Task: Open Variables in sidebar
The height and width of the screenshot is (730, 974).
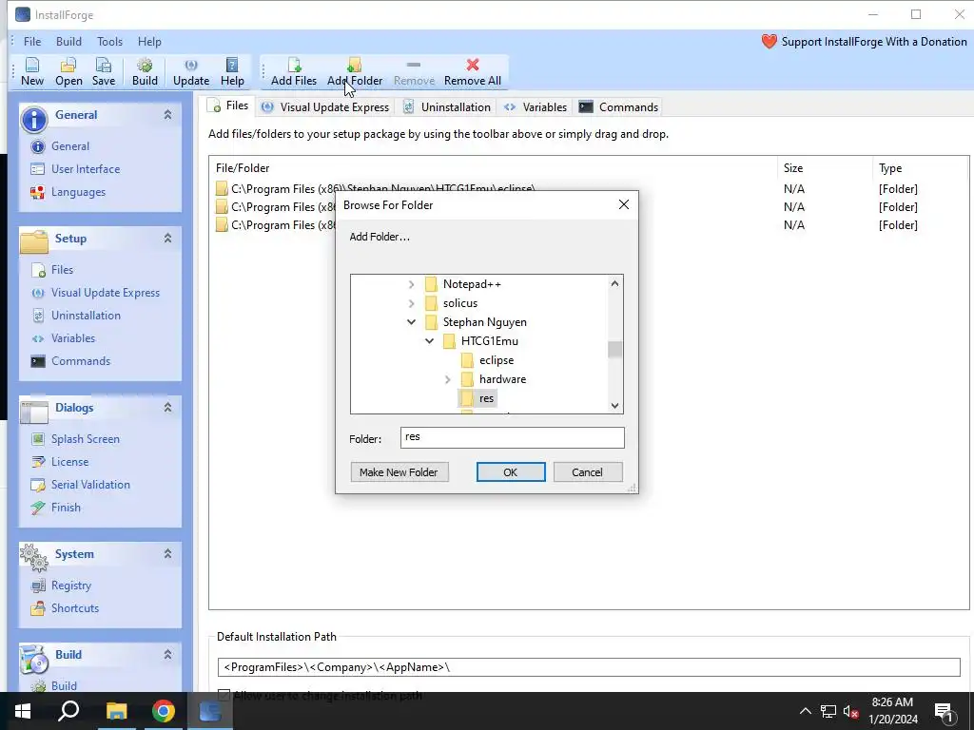Action: 73,338
